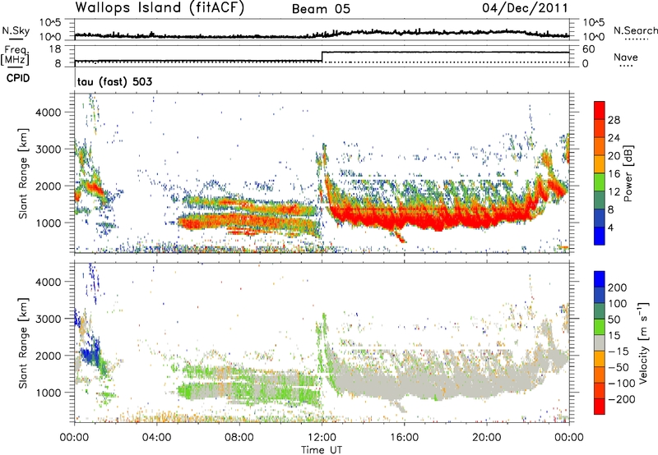The image size is (658, 455).
Task: Click the velocity panel 'Slant Range [km]' label
Action: pyautogui.click(x=23, y=342)
